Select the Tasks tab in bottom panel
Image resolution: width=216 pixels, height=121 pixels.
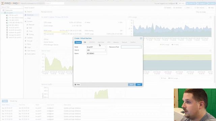[x=5, y=101]
